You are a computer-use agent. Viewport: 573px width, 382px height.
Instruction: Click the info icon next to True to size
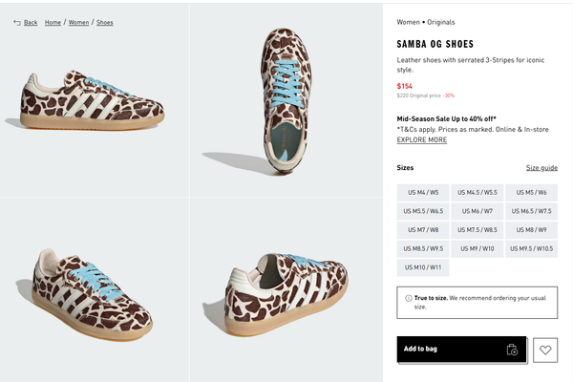click(408, 298)
